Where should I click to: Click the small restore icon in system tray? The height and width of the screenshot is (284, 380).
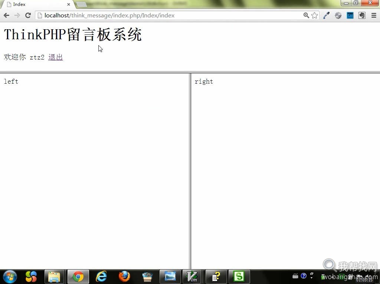click(312, 274)
